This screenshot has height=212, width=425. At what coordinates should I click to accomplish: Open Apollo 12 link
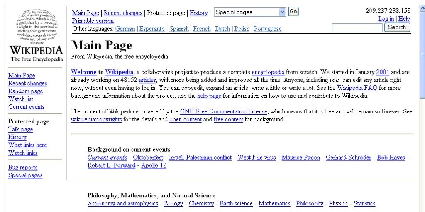point(154,165)
